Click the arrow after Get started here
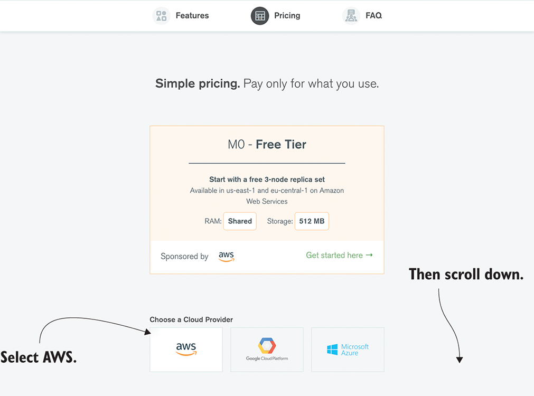The width and height of the screenshot is (534, 396). click(369, 255)
